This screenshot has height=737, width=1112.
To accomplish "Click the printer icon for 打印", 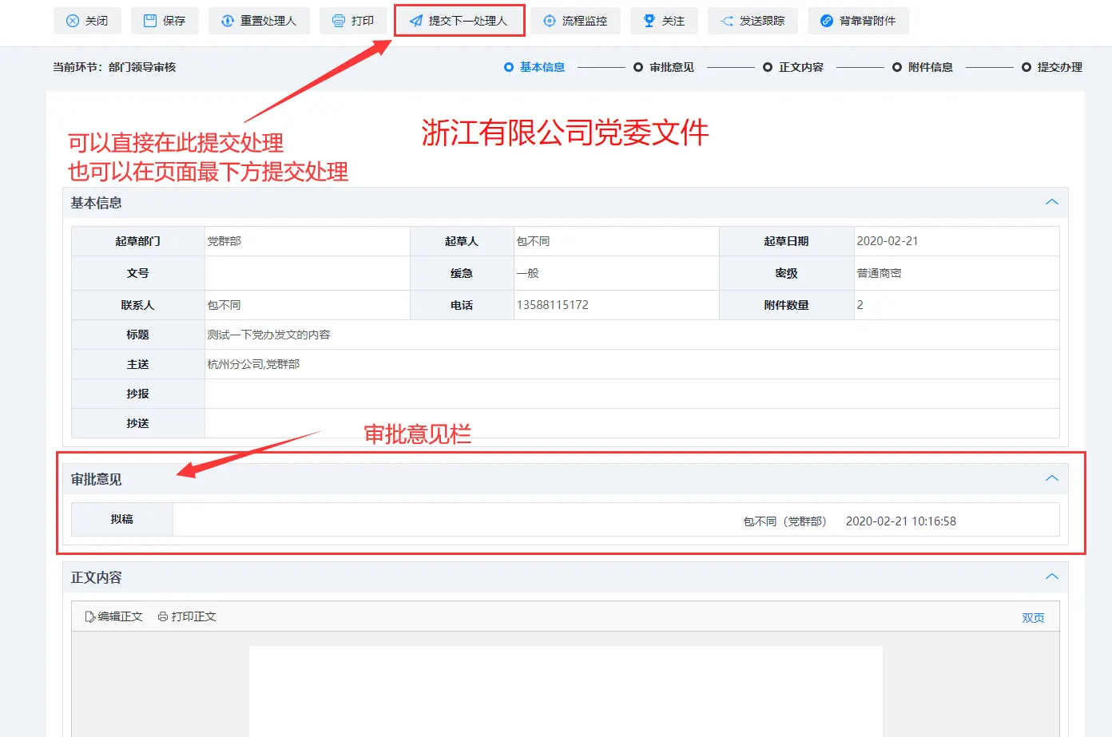I will click(339, 21).
